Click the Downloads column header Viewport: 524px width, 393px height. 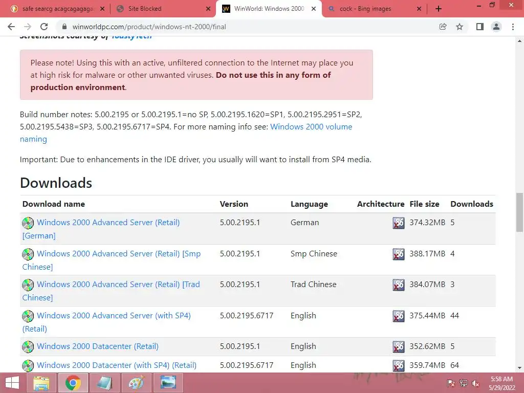[472, 204]
